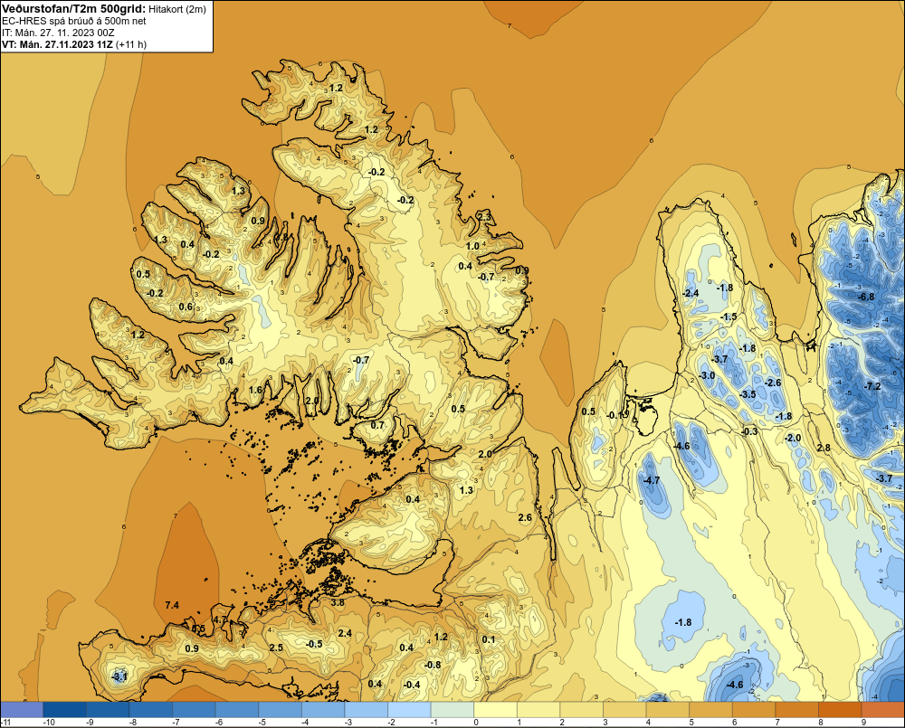Click the title 'Veðurstofan/T2m 500grid: Hitakort (2m)'
905x728 pixels.
103,8
